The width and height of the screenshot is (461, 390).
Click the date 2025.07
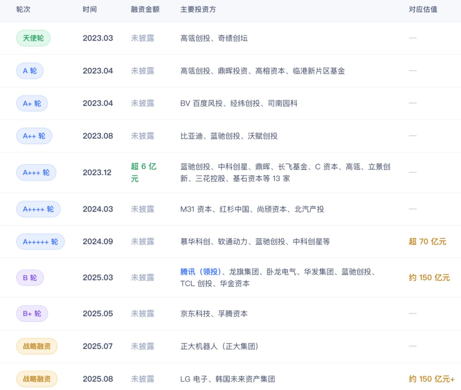click(x=98, y=346)
